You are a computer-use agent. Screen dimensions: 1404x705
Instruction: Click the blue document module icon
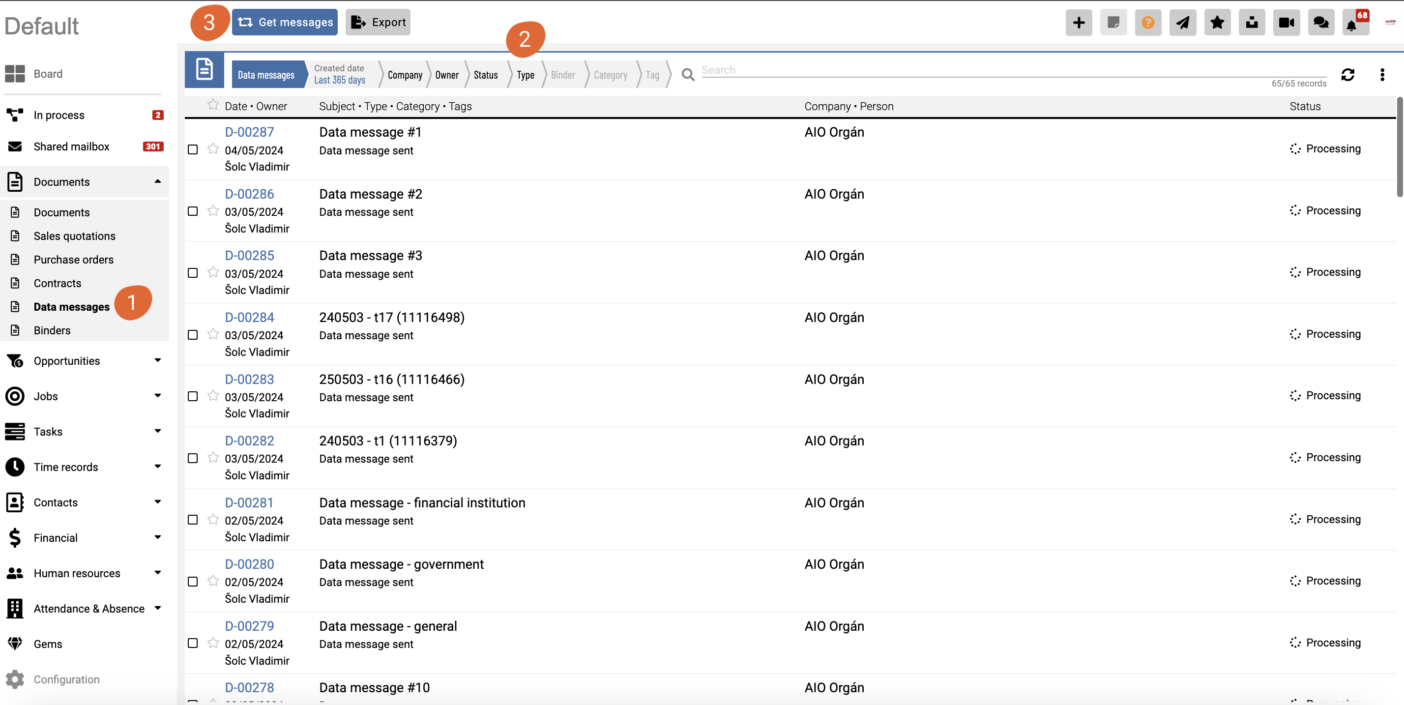coord(205,70)
